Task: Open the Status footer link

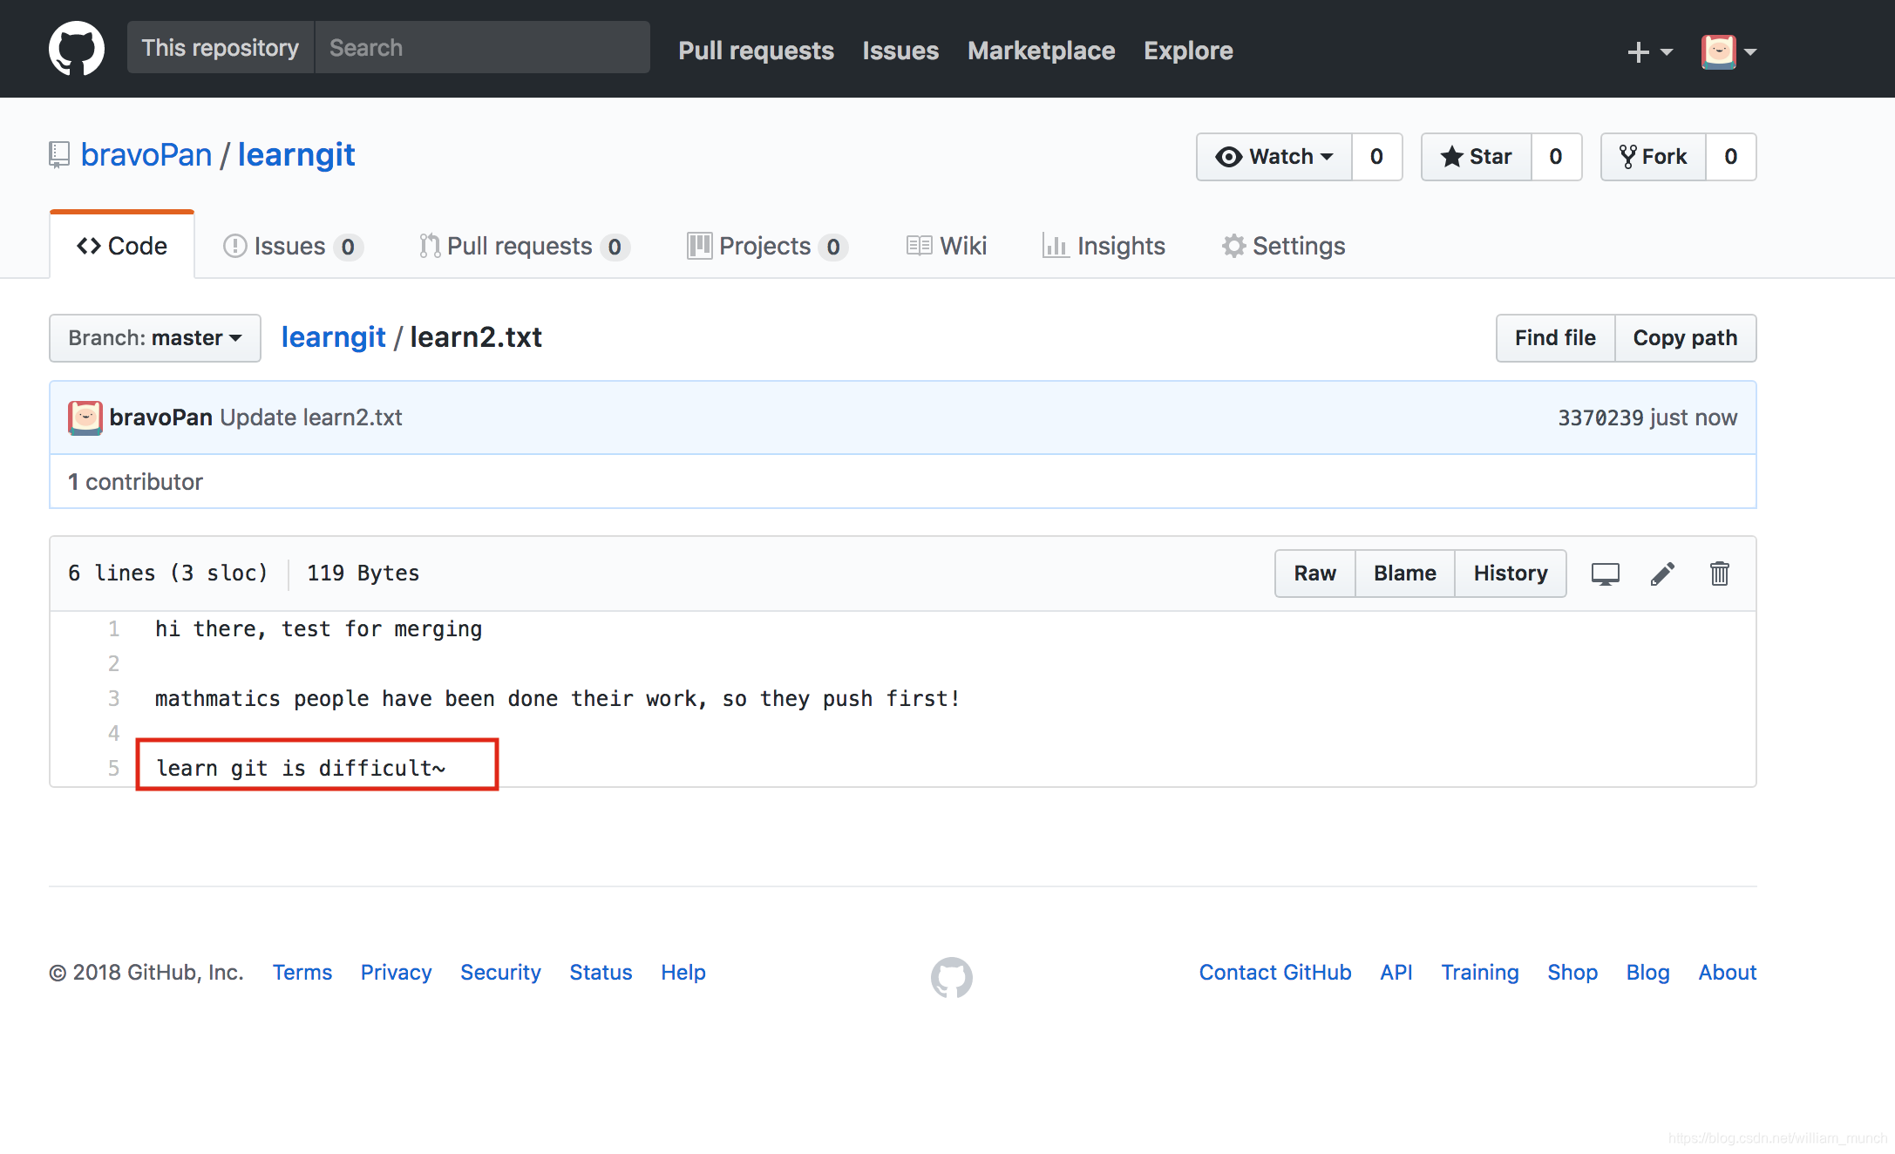Action: point(601,972)
